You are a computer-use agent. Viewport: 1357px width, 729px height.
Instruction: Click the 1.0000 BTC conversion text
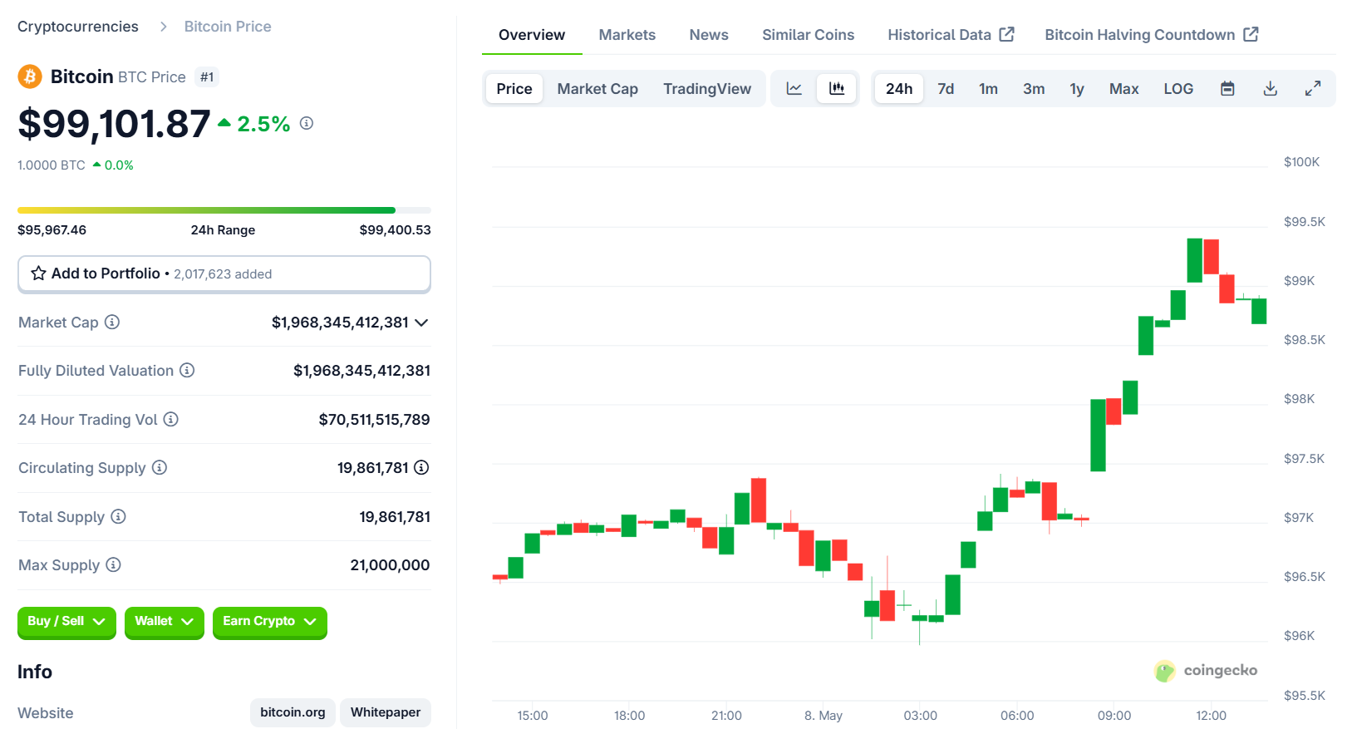52,165
